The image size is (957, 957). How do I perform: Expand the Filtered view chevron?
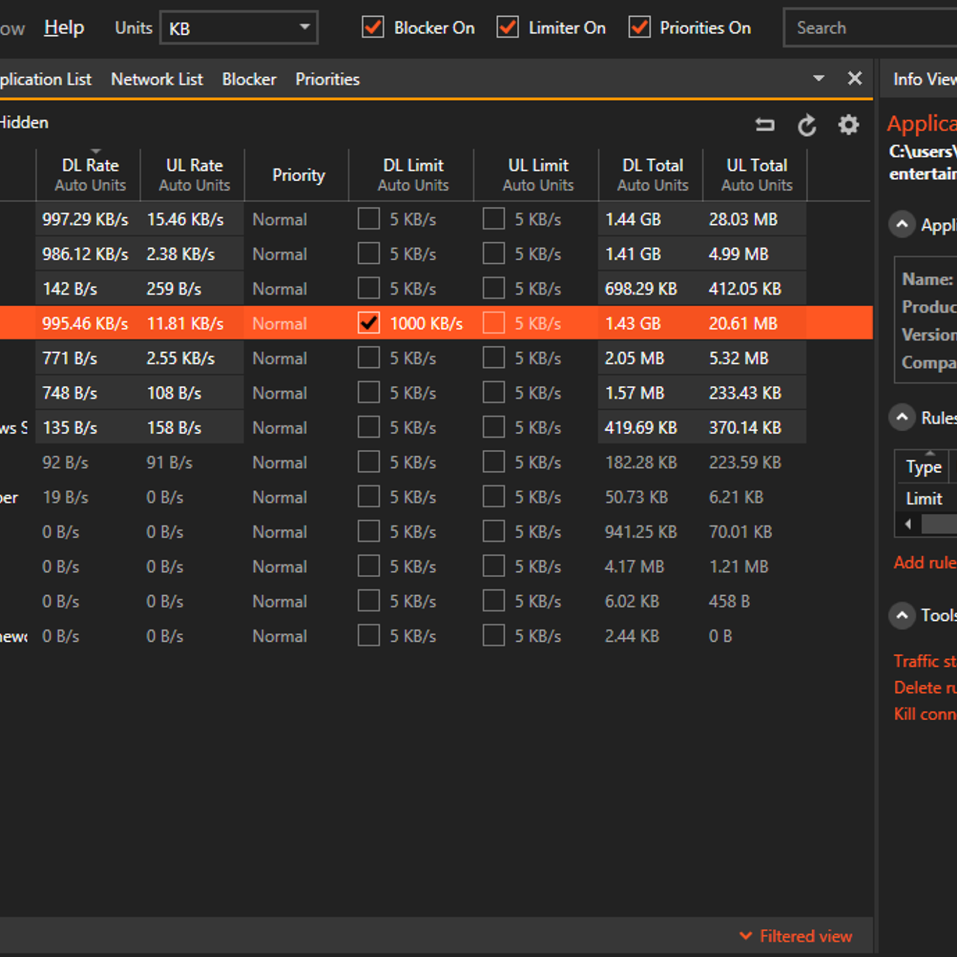(x=746, y=935)
